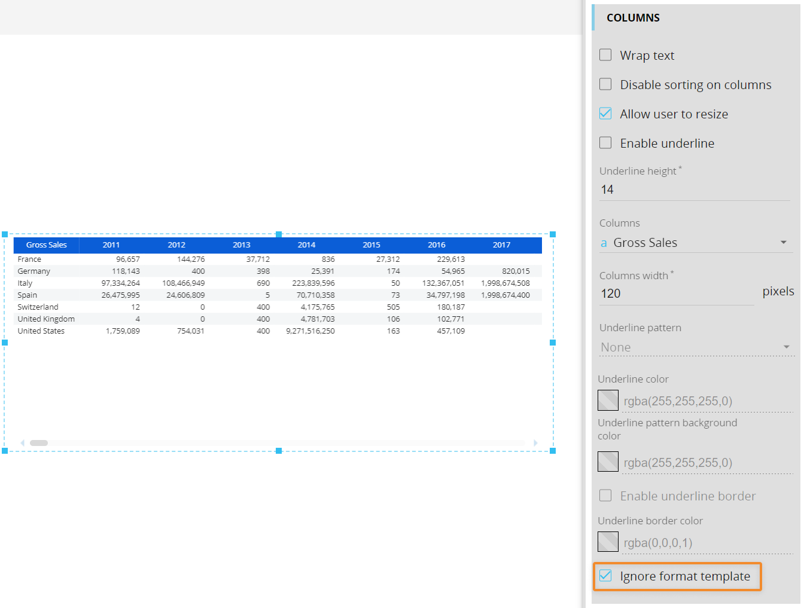Viewport: 804px width, 608px height.
Task: Open the Columns Gross Sales dropdown
Action: tap(783, 243)
